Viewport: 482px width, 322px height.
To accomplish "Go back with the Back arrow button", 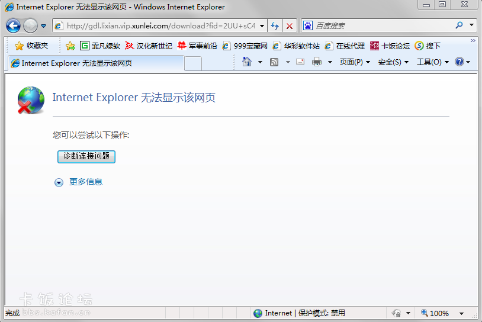I will (13, 26).
